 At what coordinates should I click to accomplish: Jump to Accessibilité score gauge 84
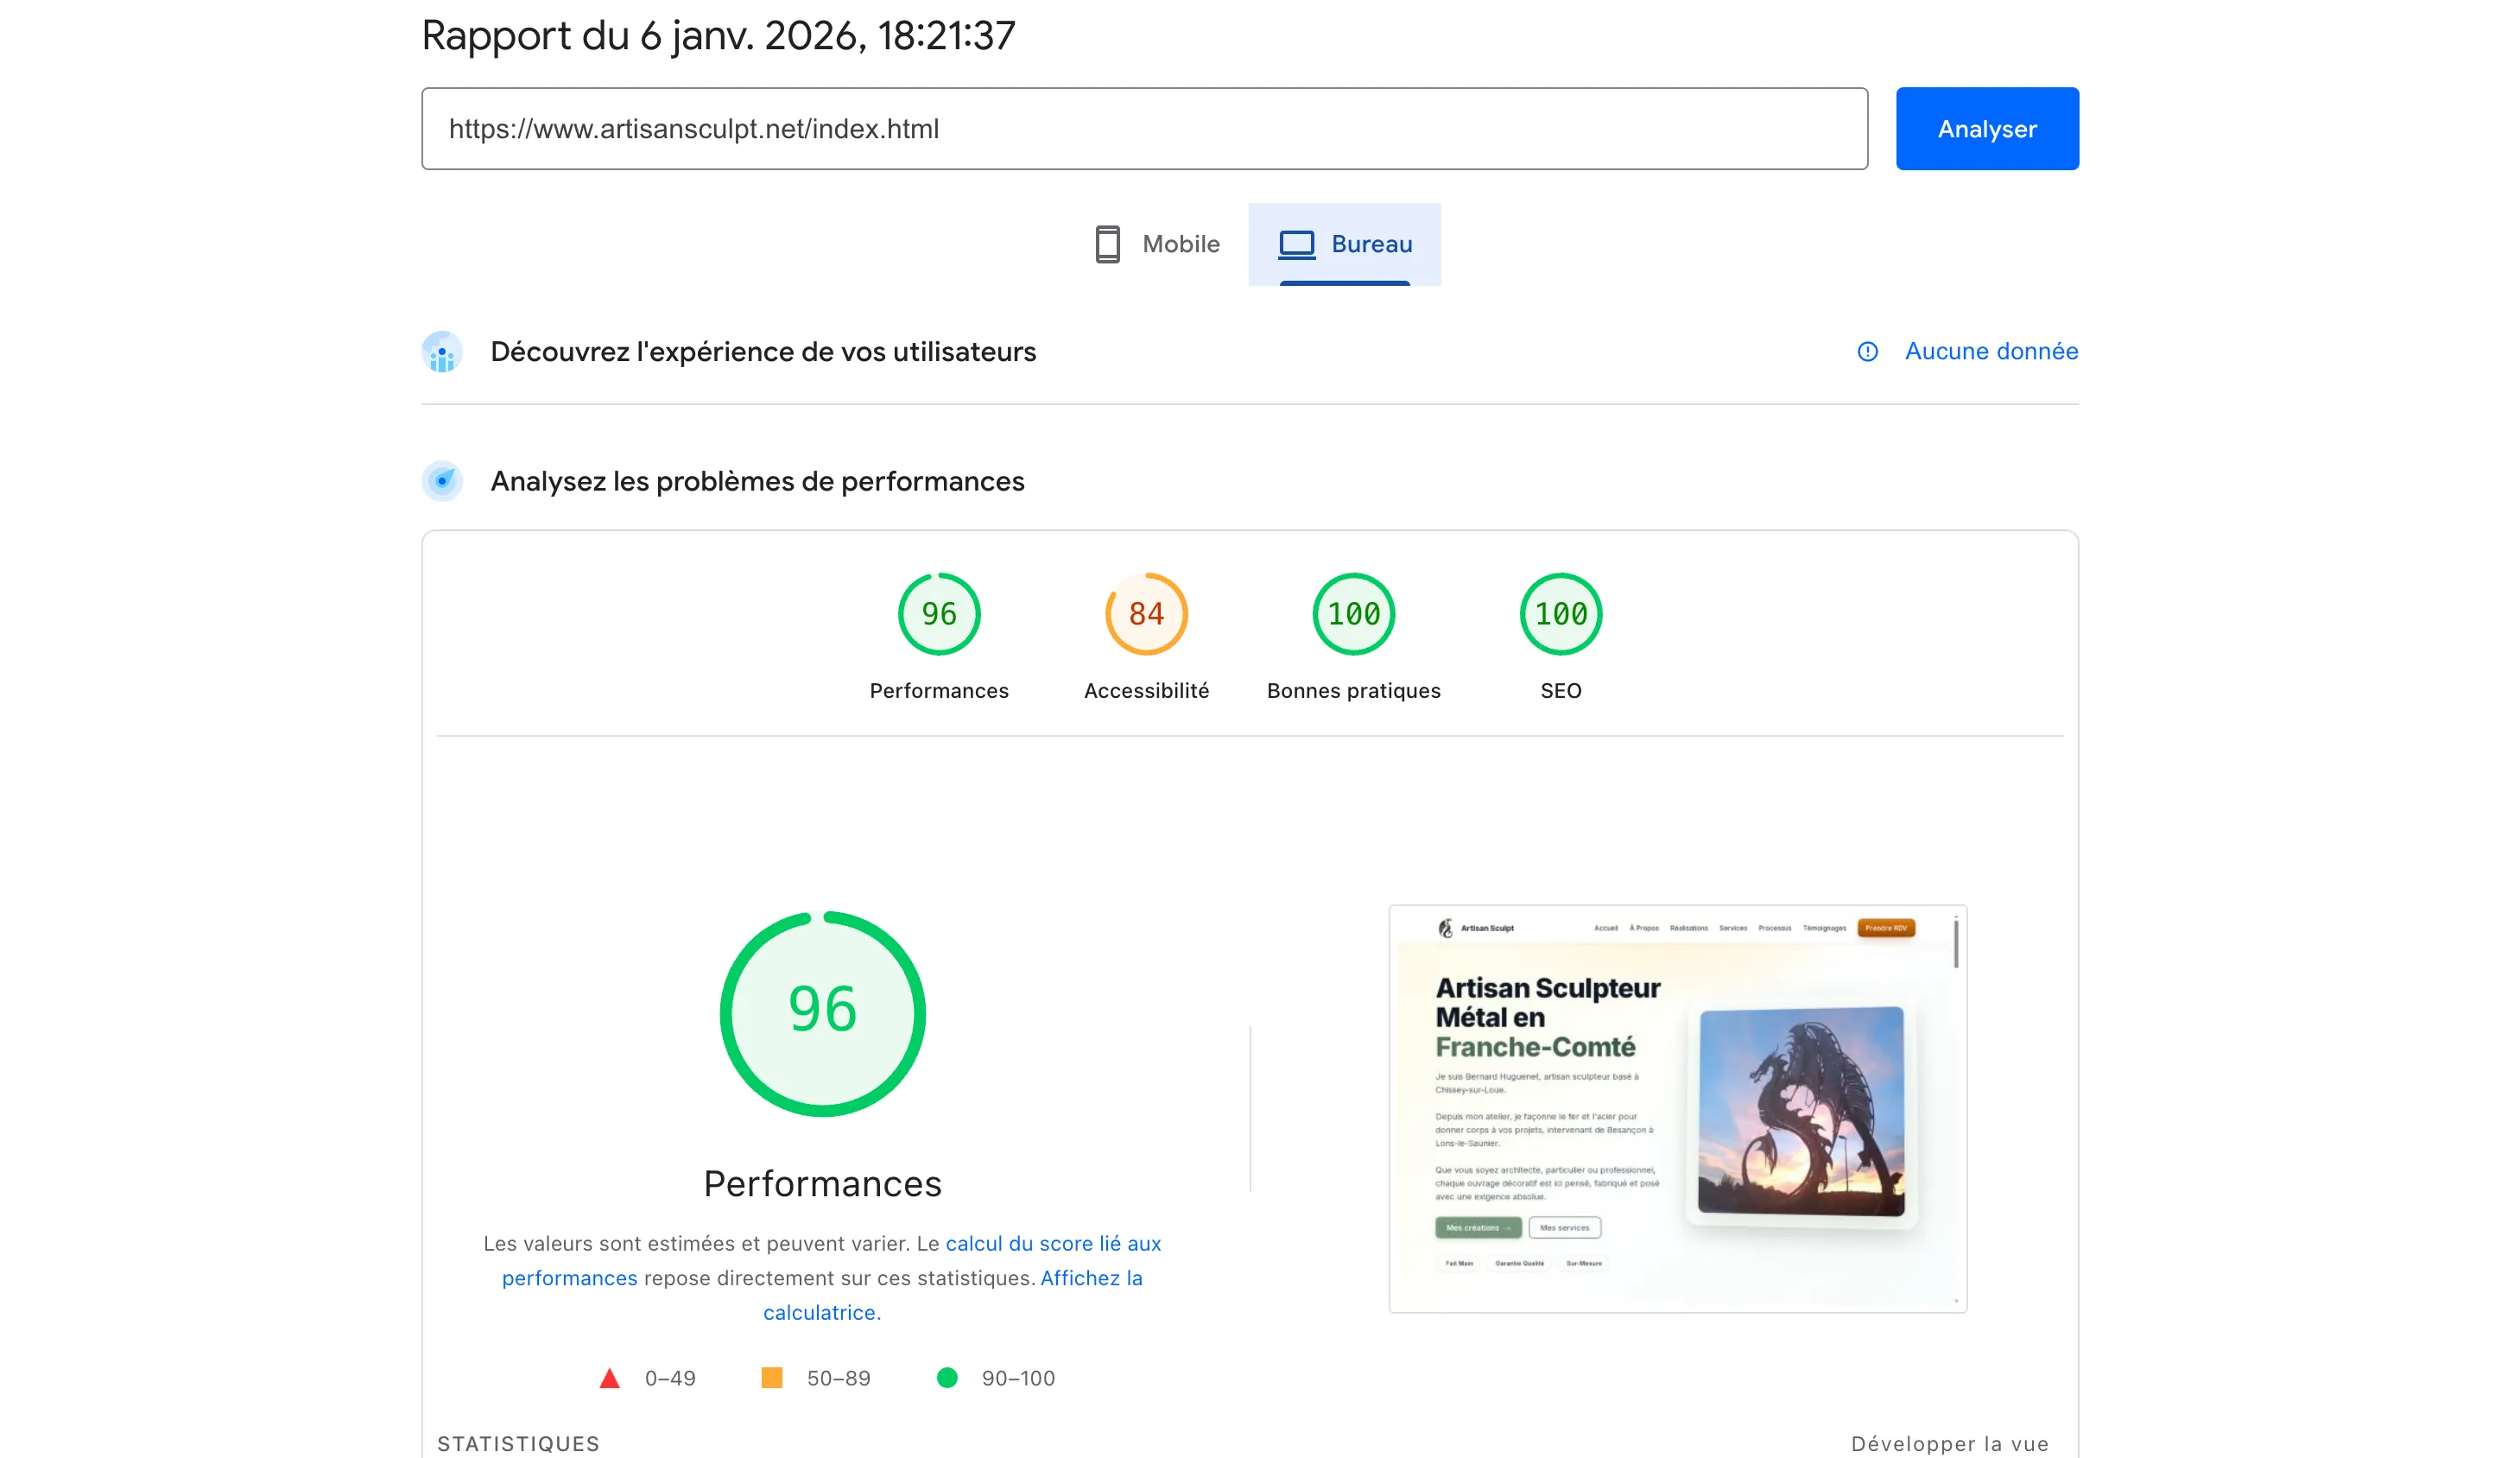coord(1146,614)
